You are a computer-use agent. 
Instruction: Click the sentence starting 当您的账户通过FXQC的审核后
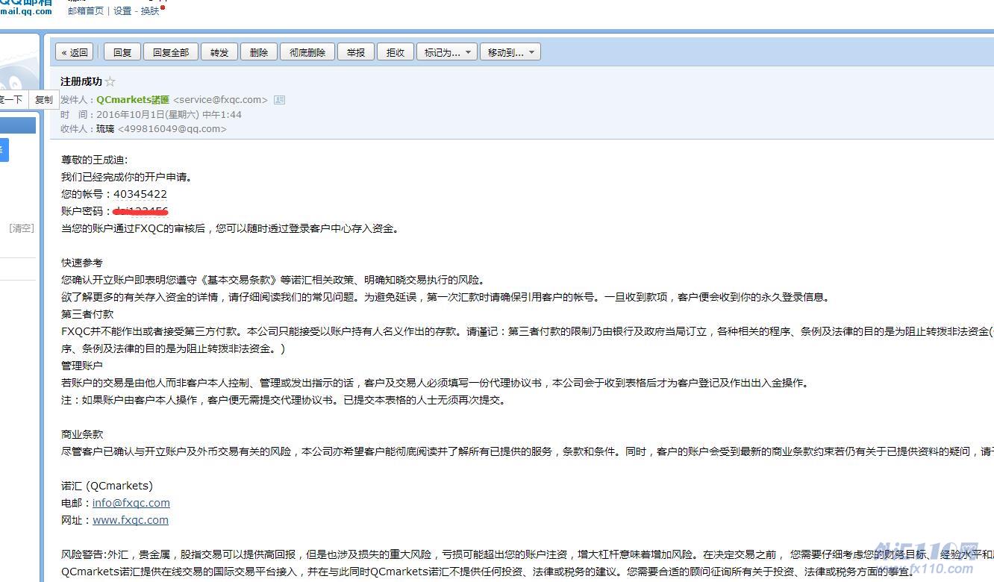click(231, 228)
